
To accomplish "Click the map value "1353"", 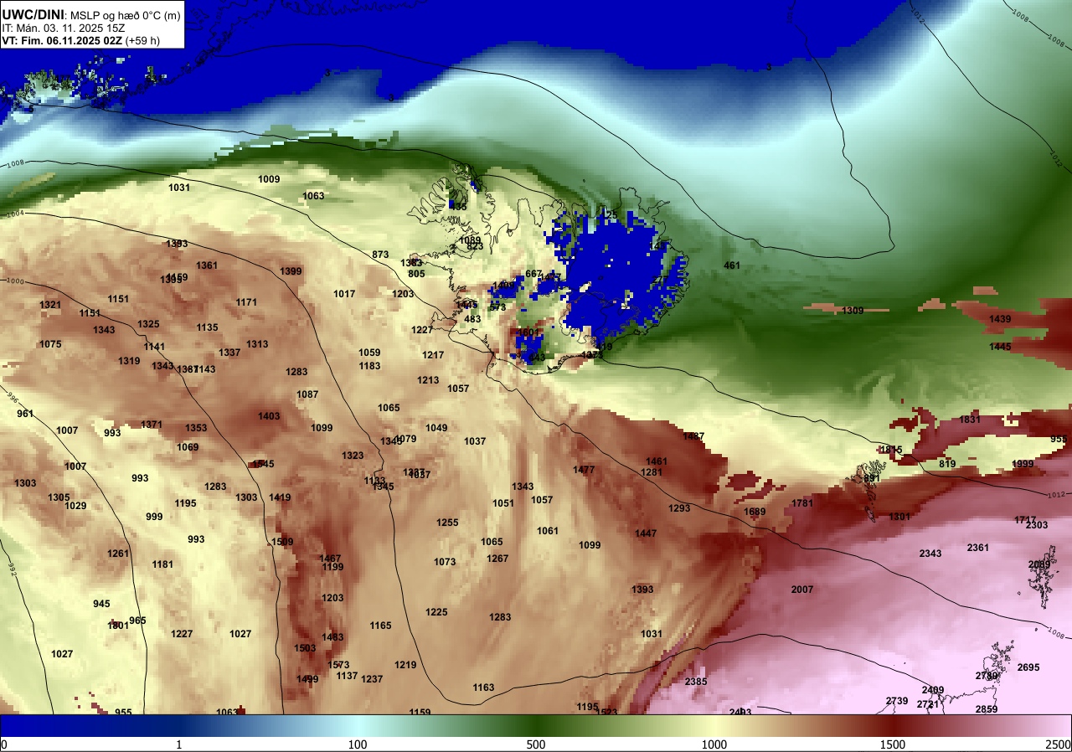I will coord(196,428).
